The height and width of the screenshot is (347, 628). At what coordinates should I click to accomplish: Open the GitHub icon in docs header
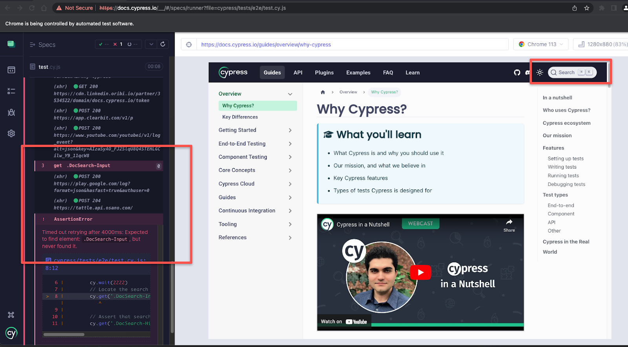(517, 73)
